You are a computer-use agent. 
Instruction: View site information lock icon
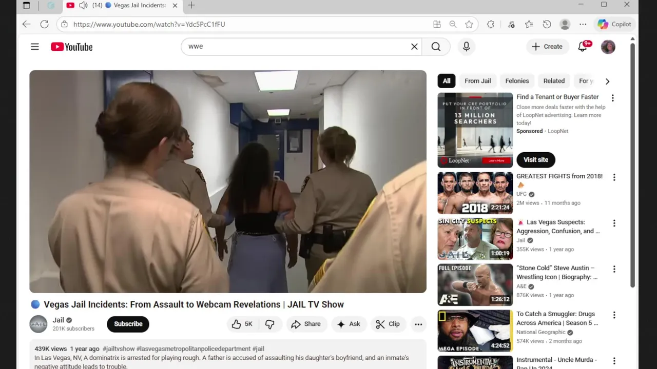64,24
